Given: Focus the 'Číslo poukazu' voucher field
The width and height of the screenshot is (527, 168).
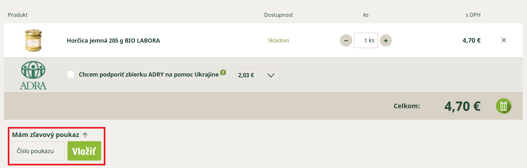Looking at the screenshot, I should click(x=38, y=151).
